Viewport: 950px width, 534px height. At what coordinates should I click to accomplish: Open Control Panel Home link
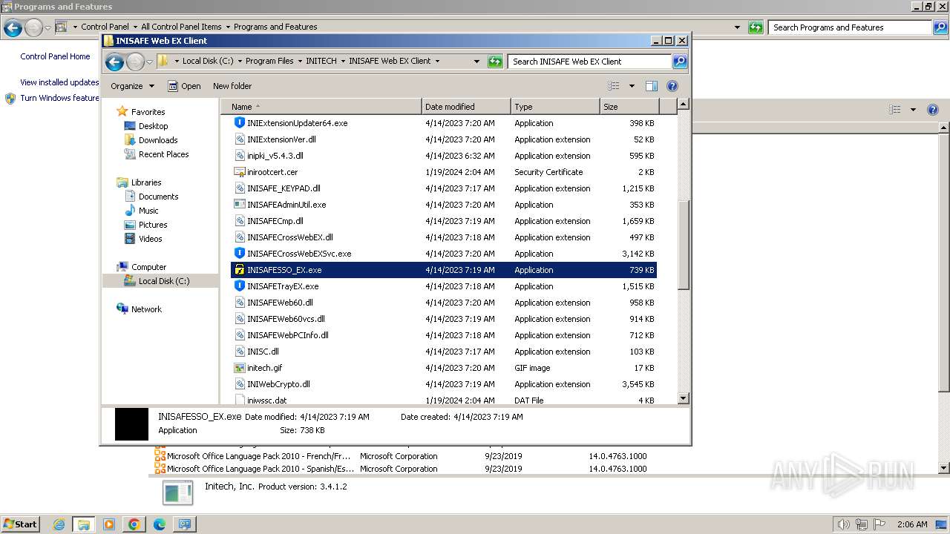55,56
